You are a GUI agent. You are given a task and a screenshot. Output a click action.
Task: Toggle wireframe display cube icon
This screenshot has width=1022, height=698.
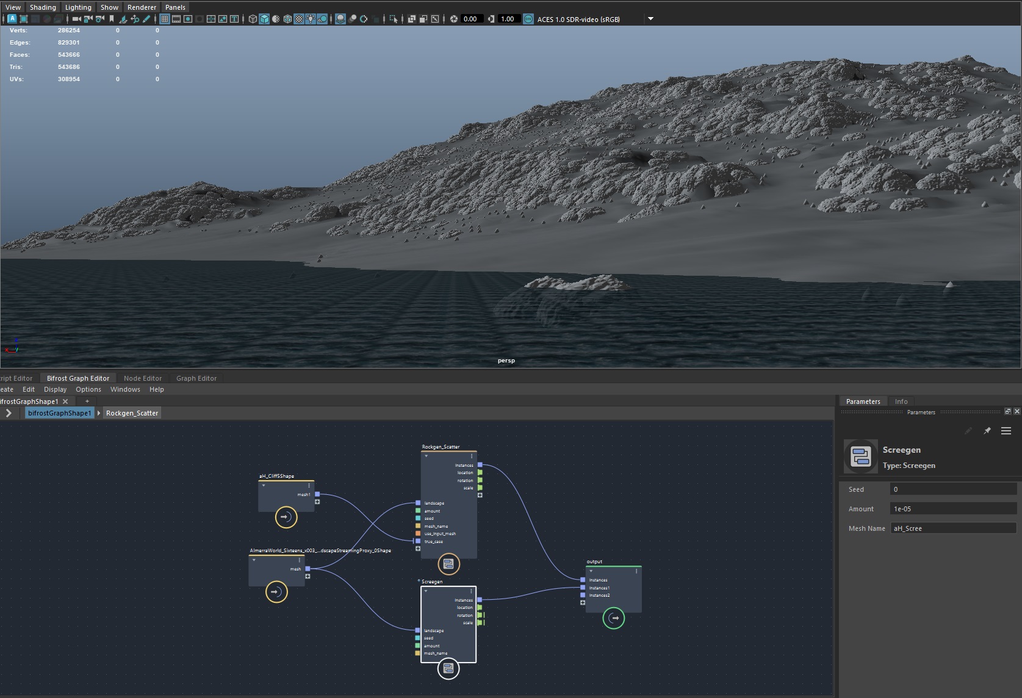[253, 19]
